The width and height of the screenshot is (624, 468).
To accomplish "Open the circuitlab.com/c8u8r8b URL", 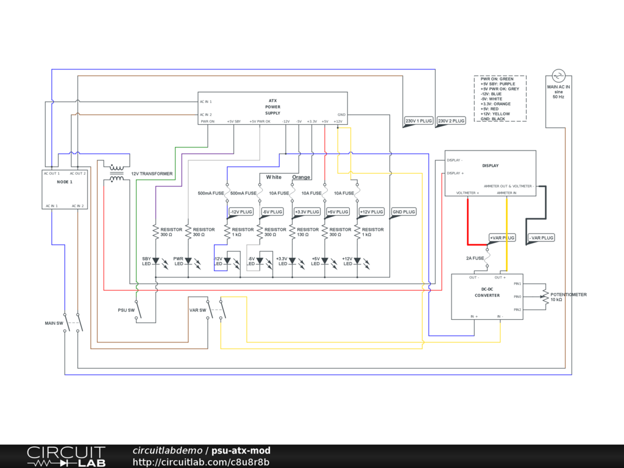I will pos(200,462).
